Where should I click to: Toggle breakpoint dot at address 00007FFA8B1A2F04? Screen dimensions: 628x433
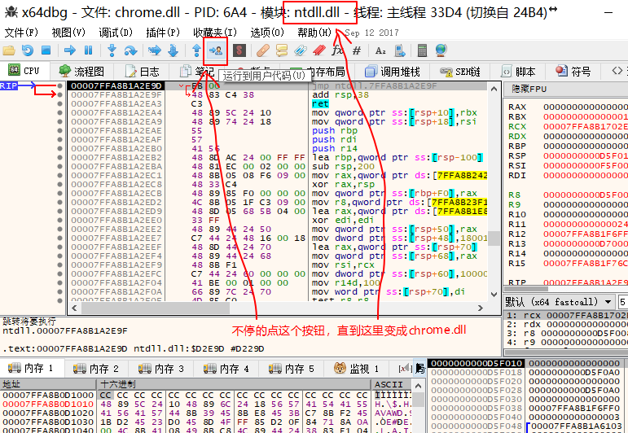(59, 282)
